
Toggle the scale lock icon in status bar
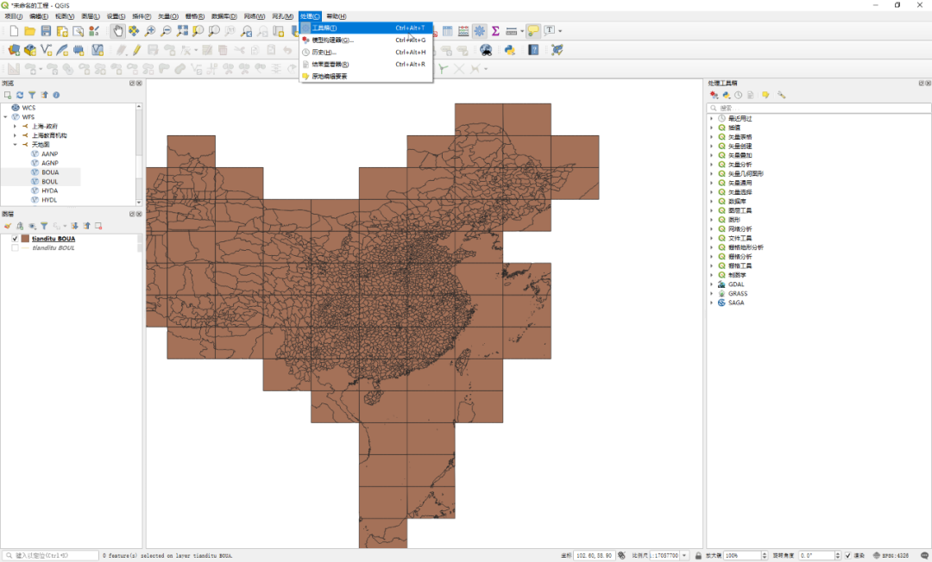[698, 555]
